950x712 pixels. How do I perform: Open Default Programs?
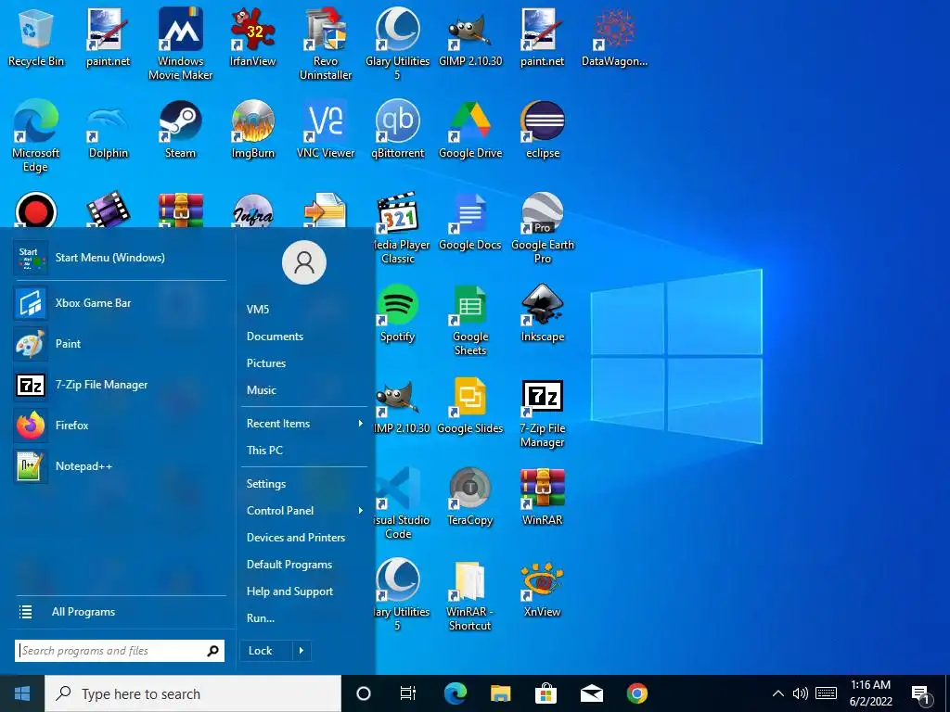(289, 565)
